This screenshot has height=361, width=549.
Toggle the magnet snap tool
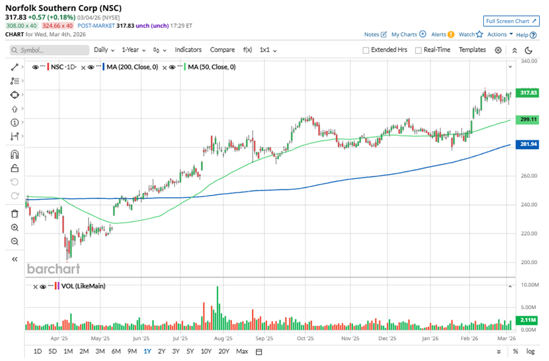[x=15, y=155]
